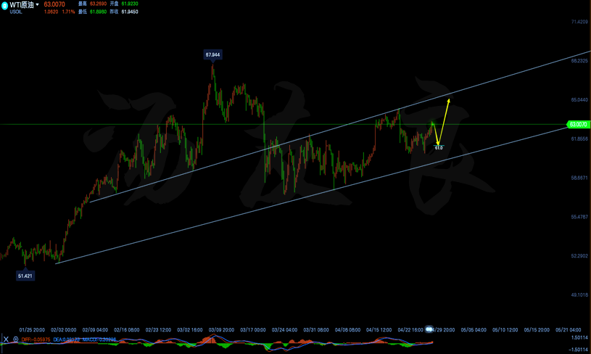Click the 71.4209 price axis label
This screenshot has width=591, height=354.
(x=579, y=22)
